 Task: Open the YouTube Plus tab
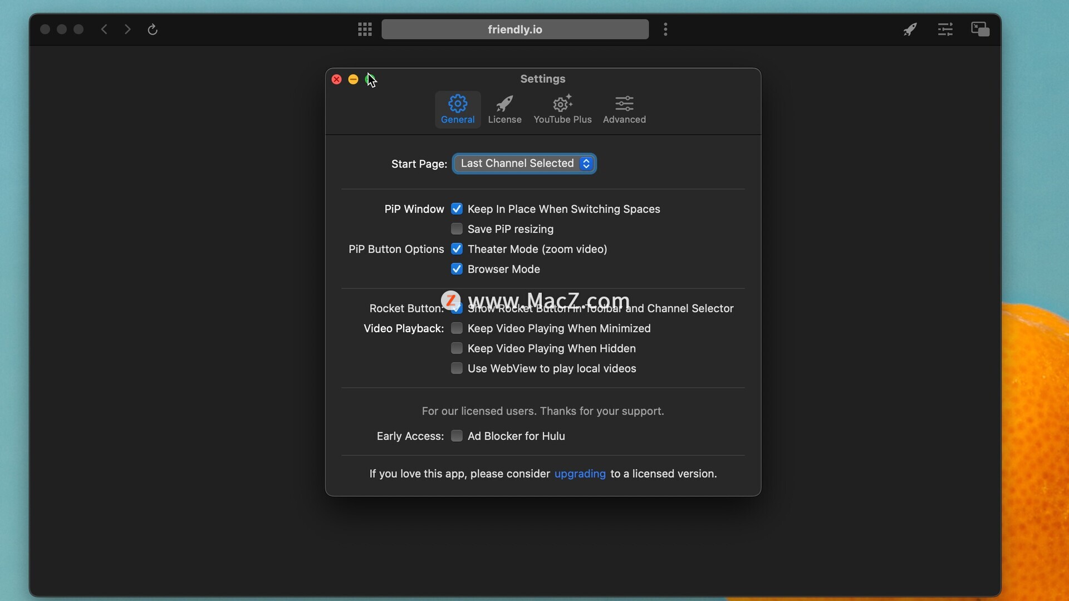(x=562, y=110)
